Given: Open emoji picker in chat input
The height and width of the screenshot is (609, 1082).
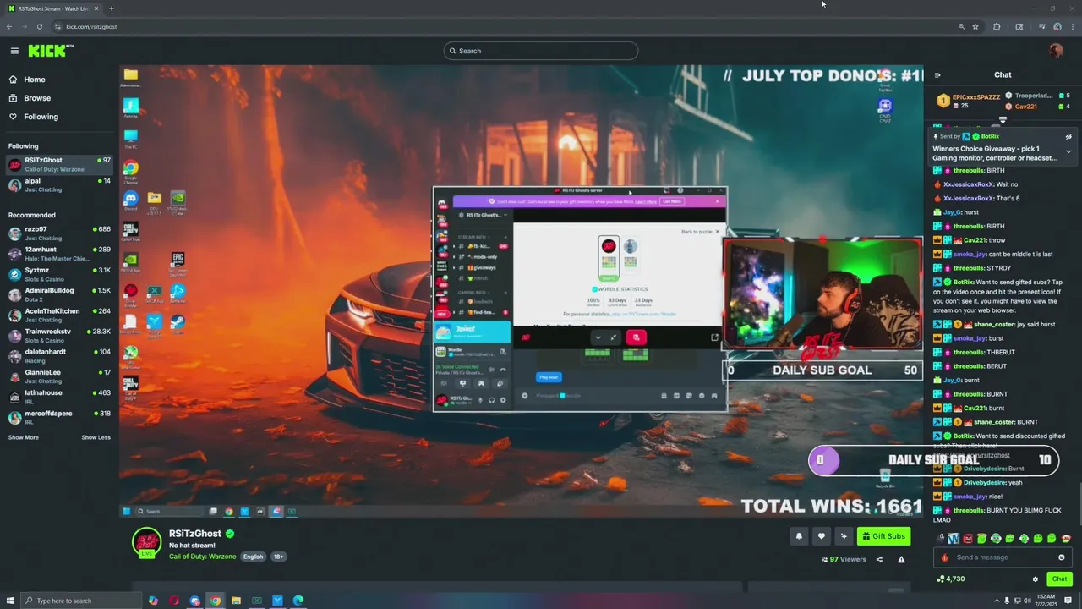Looking at the screenshot, I should [1062, 557].
